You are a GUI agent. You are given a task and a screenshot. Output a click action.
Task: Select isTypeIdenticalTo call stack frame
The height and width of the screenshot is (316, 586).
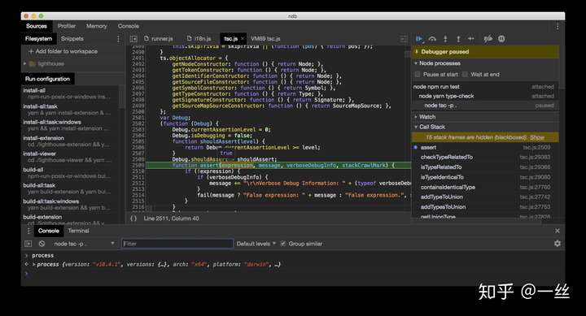pos(485,177)
